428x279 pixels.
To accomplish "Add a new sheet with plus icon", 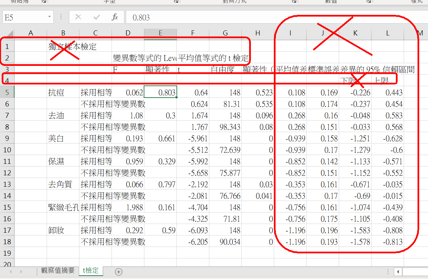I will [x=118, y=272].
